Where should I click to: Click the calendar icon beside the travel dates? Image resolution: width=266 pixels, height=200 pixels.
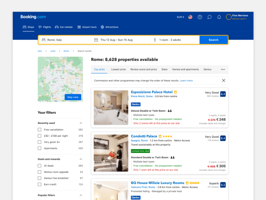[96, 39]
